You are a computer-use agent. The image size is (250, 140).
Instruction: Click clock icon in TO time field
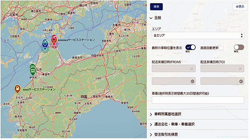[241, 81]
